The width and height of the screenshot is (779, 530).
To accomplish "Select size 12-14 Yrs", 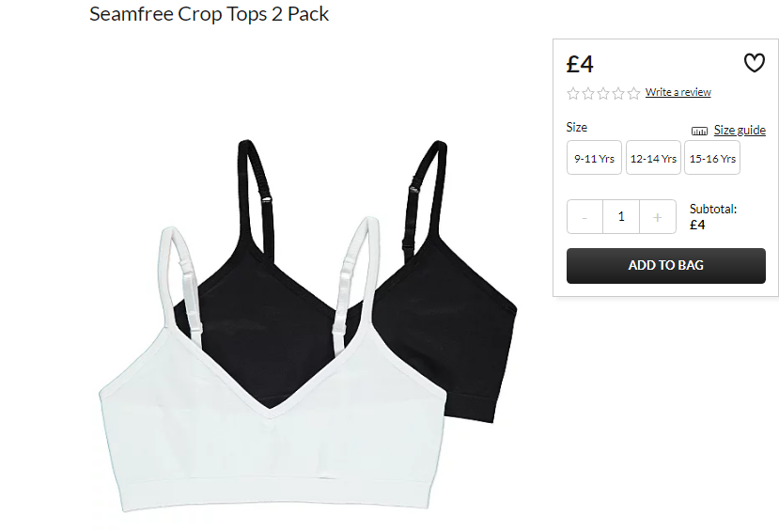I will tap(653, 158).
